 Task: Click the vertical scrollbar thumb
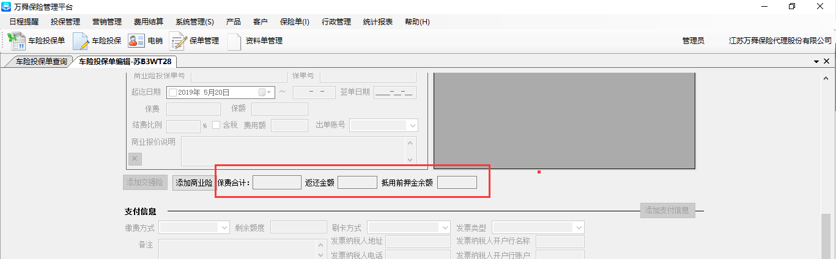click(826, 236)
